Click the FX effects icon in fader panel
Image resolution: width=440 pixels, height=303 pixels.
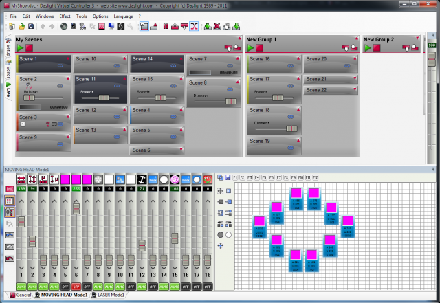[10, 223]
